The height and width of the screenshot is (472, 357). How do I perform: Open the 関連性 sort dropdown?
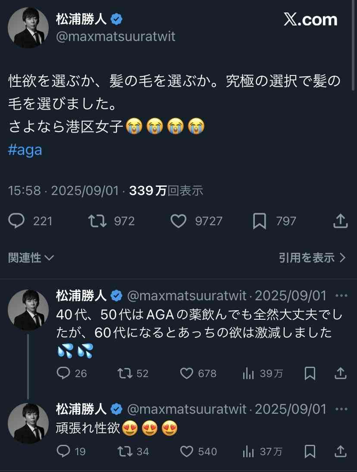coord(31,258)
